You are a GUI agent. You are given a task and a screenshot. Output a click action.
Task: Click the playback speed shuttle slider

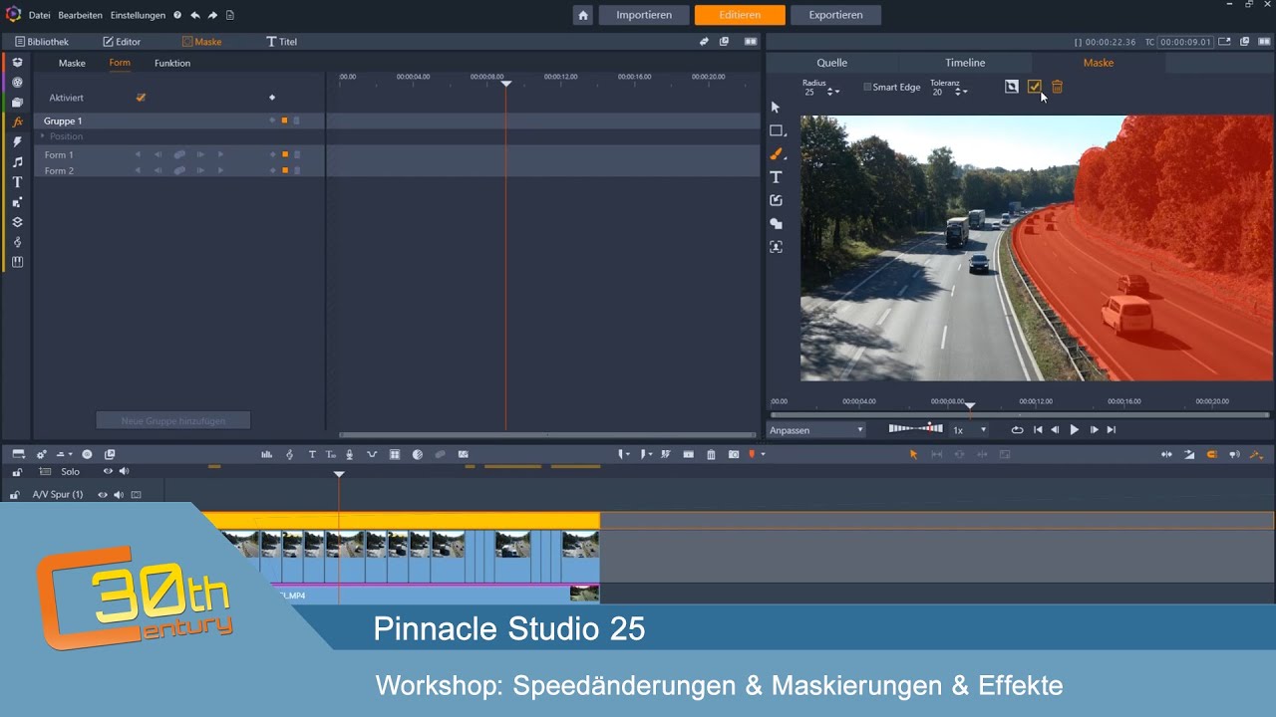916,428
